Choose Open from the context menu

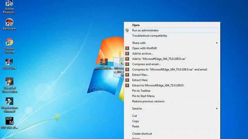tap(172, 25)
